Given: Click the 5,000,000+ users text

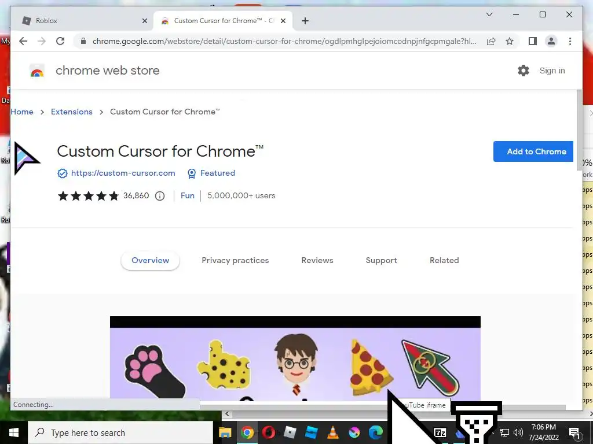Looking at the screenshot, I should pos(241,195).
